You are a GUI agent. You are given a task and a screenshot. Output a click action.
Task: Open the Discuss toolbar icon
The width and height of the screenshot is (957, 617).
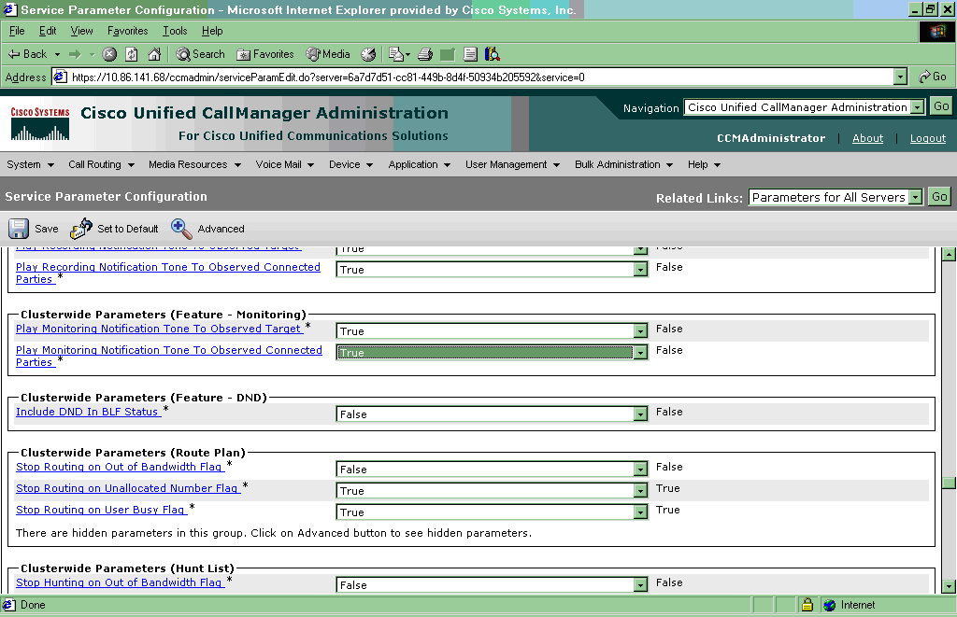(470, 54)
